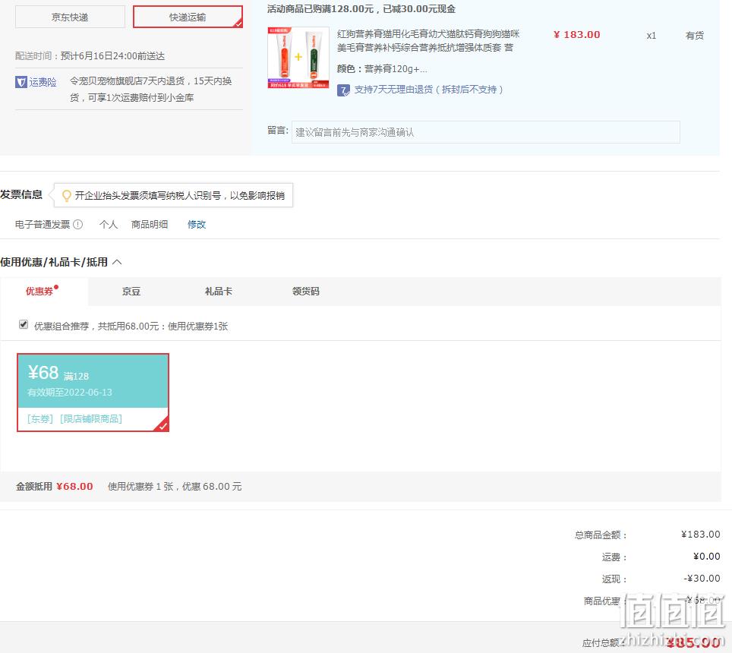Collapse the 使用优惠/礼品卡/抵用 section
Screen dimensions: 732x653
click(117, 262)
